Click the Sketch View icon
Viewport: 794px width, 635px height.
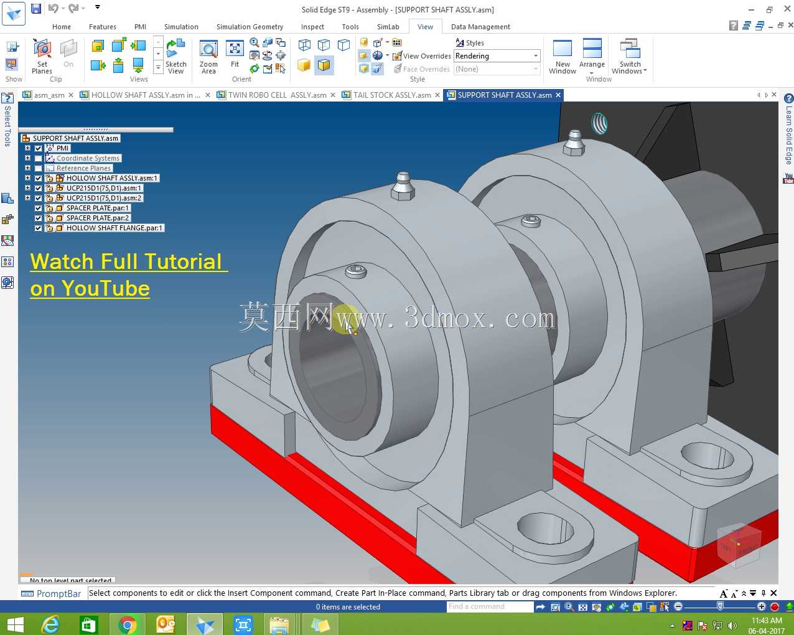176,56
